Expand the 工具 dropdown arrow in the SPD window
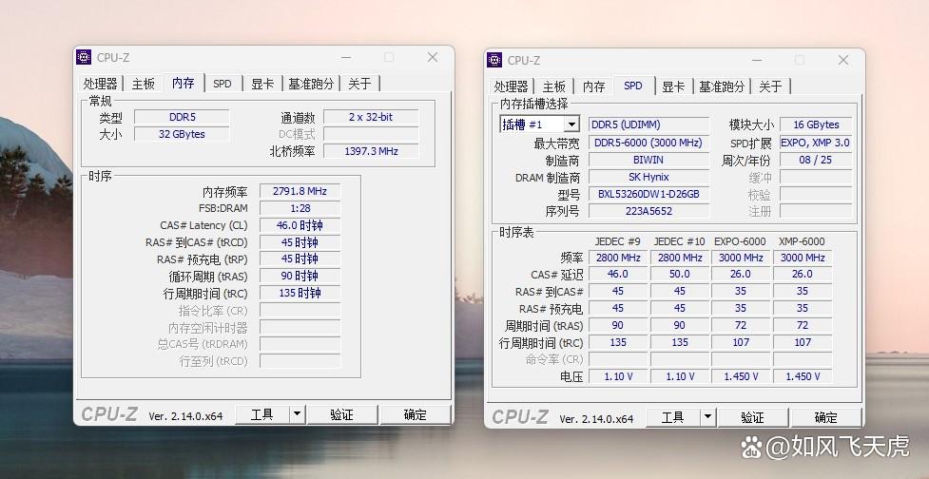Screen dimensions: 929x479 pos(707,417)
